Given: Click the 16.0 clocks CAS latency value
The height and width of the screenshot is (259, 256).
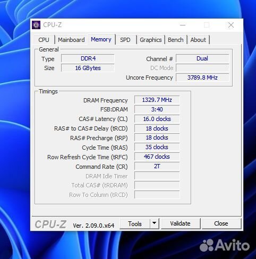Looking at the screenshot, I should [x=157, y=119].
